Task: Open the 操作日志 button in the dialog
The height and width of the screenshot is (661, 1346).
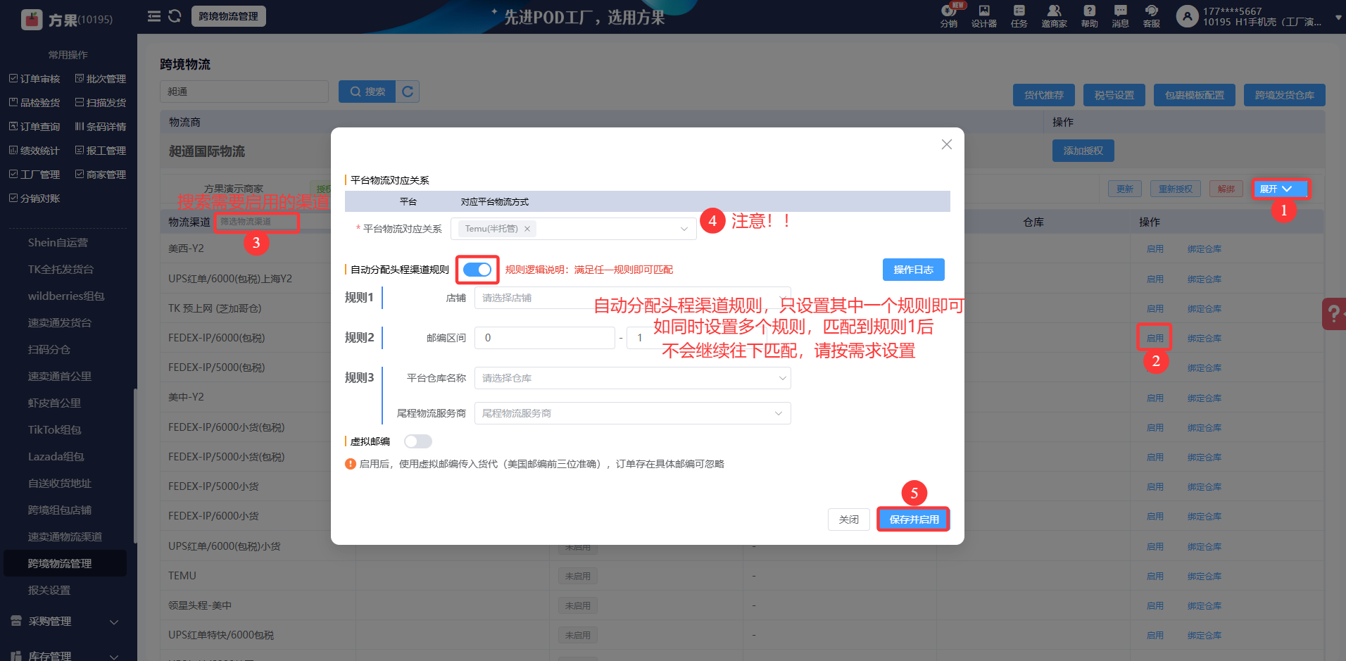Action: 913,269
